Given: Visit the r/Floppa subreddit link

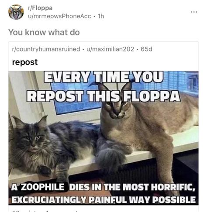Looking at the screenshot, I should point(40,8).
